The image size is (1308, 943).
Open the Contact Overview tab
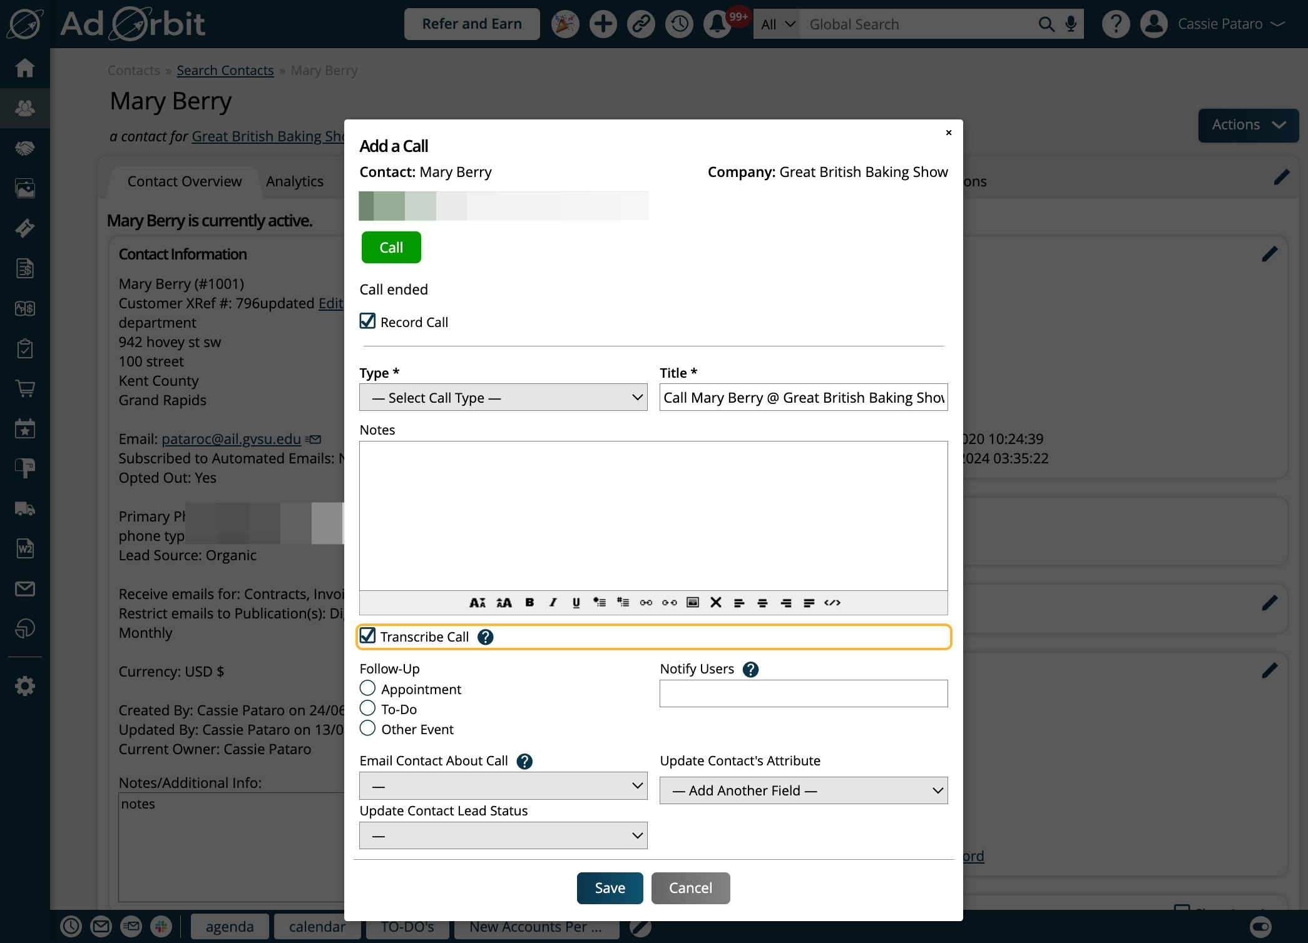pos(185,181)
